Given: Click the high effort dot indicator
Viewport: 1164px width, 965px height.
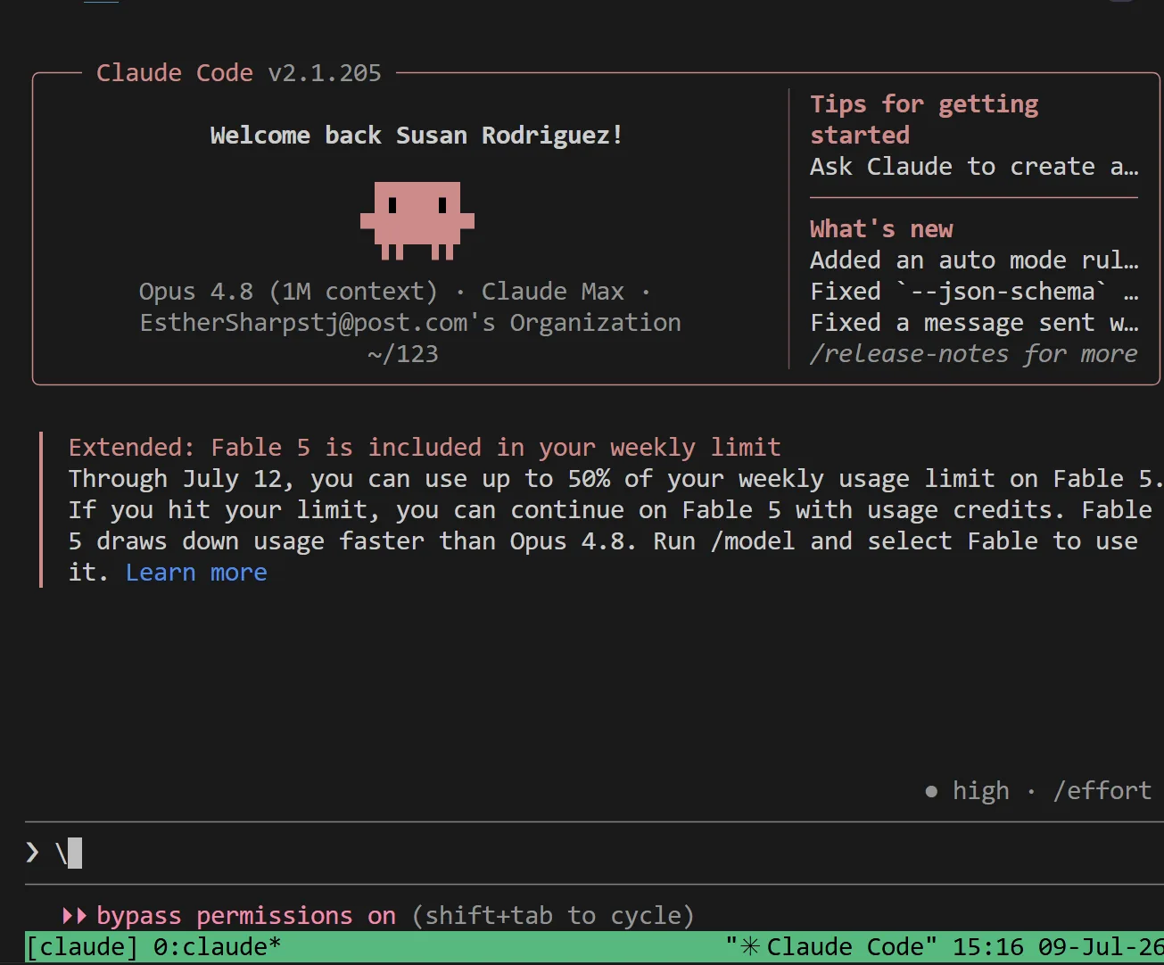Looking at the screenshot, I should click(x=931, y=791).
